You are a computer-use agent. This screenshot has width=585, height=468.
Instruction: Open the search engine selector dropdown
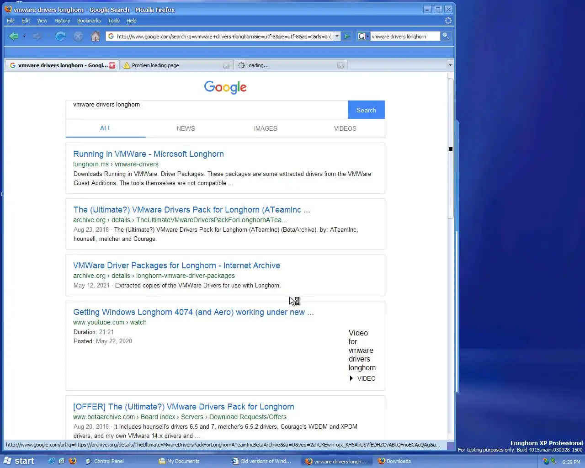click(x=364, y=37)
